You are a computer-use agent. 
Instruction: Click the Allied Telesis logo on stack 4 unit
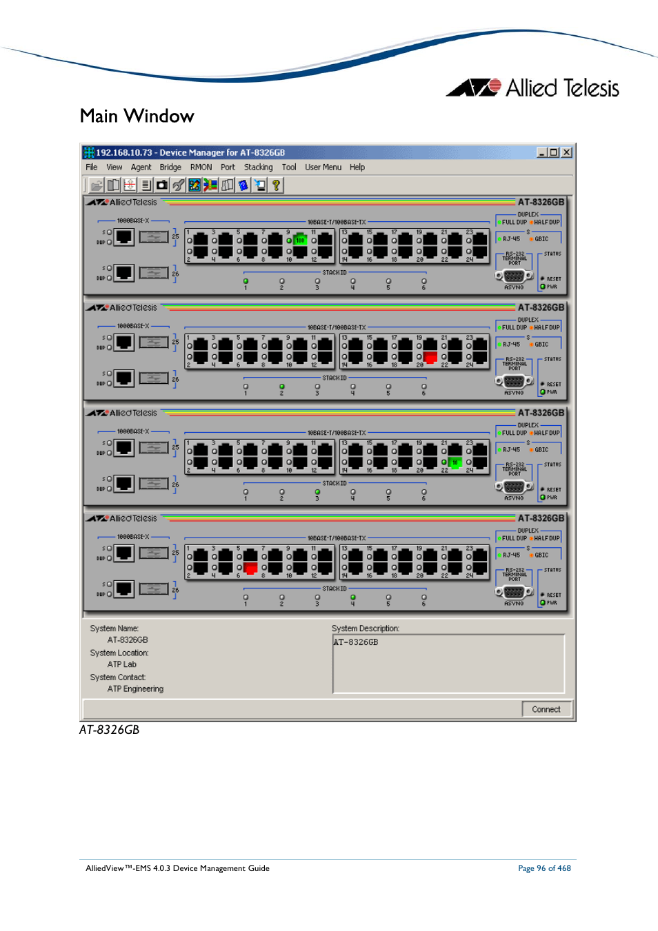(122, 518)
